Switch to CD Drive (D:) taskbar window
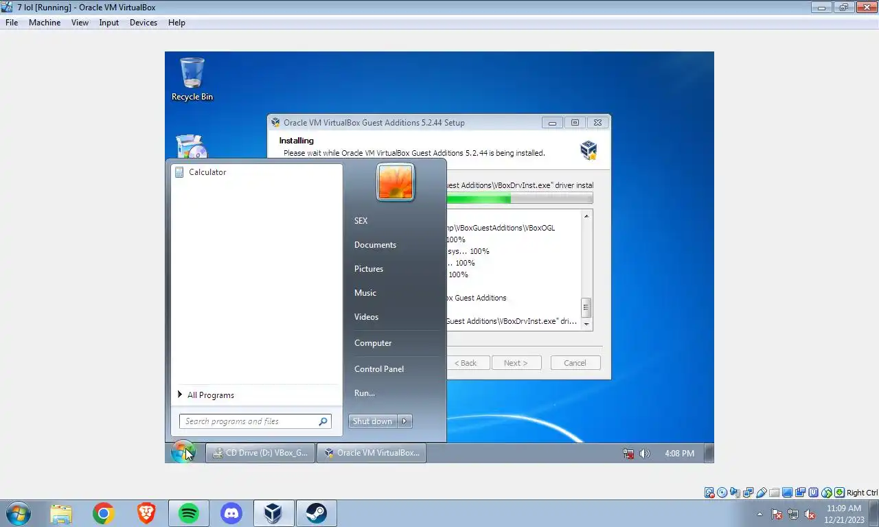This screenshot has width=879, height=527. tap(261, 453)
